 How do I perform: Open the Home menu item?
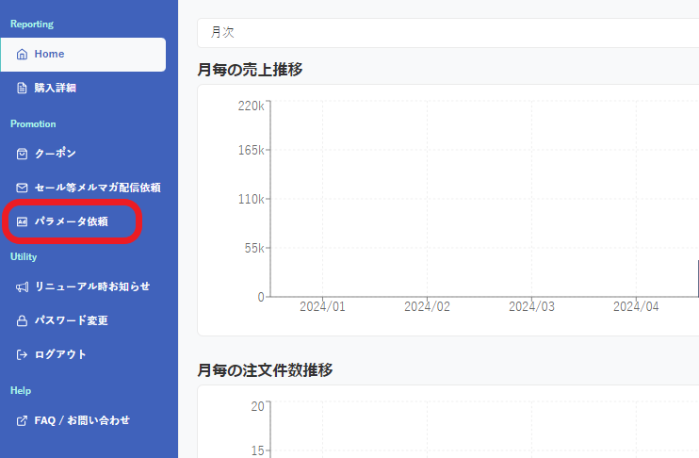83,55
